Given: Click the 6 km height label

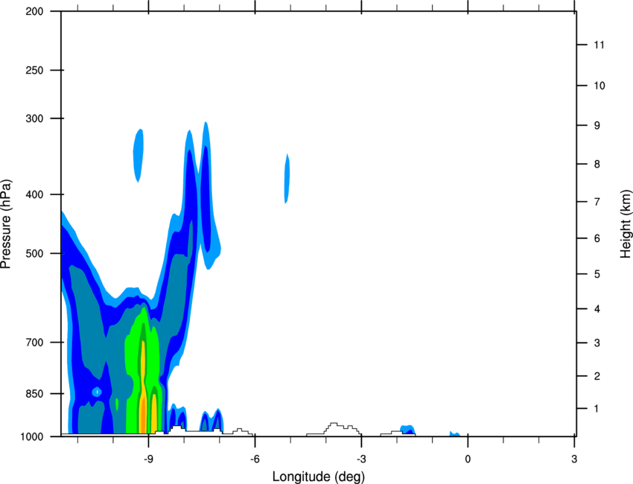Looking at the screenshot, I should (x=597, y=238).
